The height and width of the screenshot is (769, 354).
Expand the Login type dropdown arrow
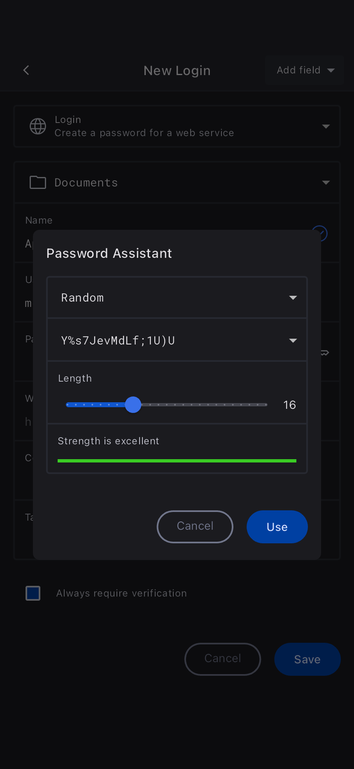[x=326, y=126]
